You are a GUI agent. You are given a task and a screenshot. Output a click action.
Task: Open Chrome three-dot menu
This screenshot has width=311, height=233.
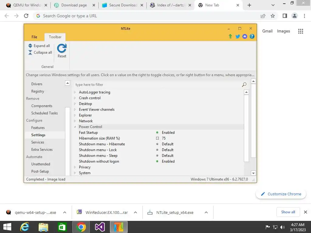click(304, 16)
